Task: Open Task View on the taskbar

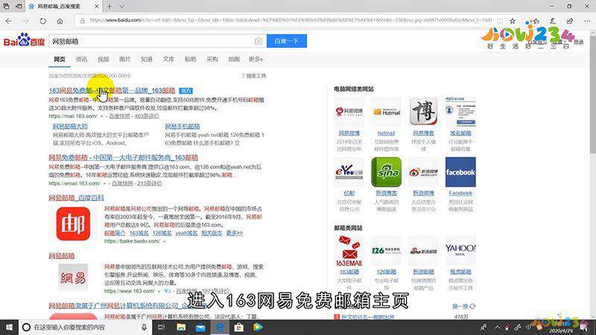Action: click(x=161, y=327)
